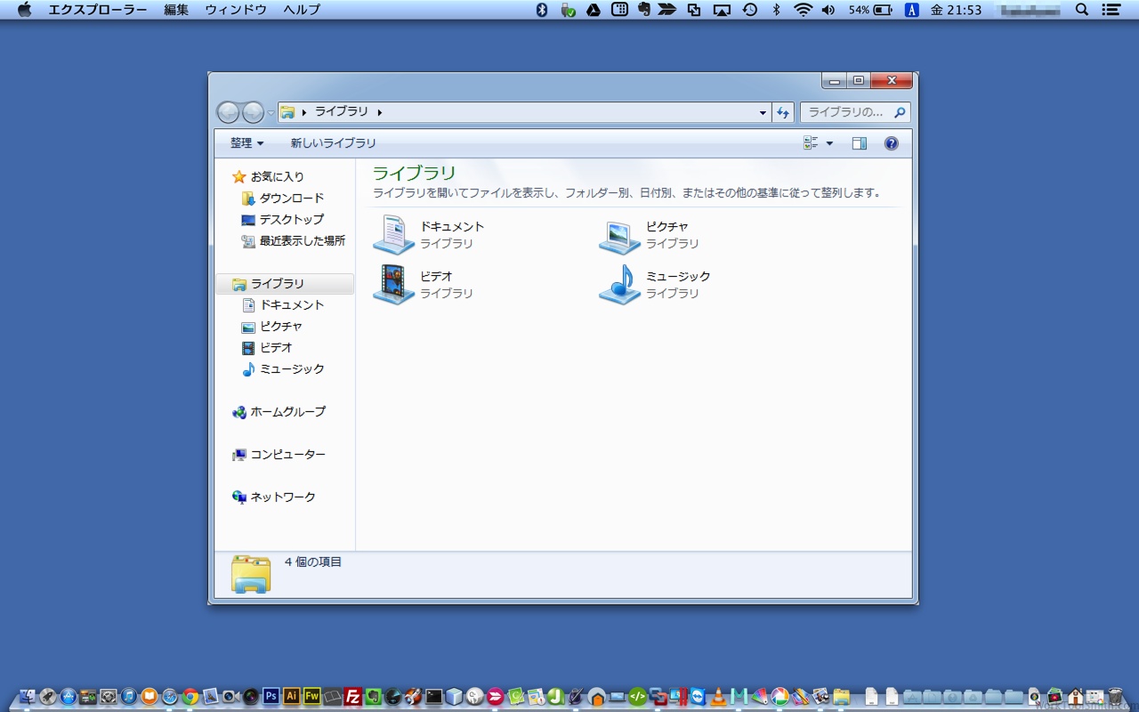Image resolution: width=1139 pixels, height=712 pixels.
Task: Open the エクスプローラー menu in the menu bar
Action: point(98,10)
